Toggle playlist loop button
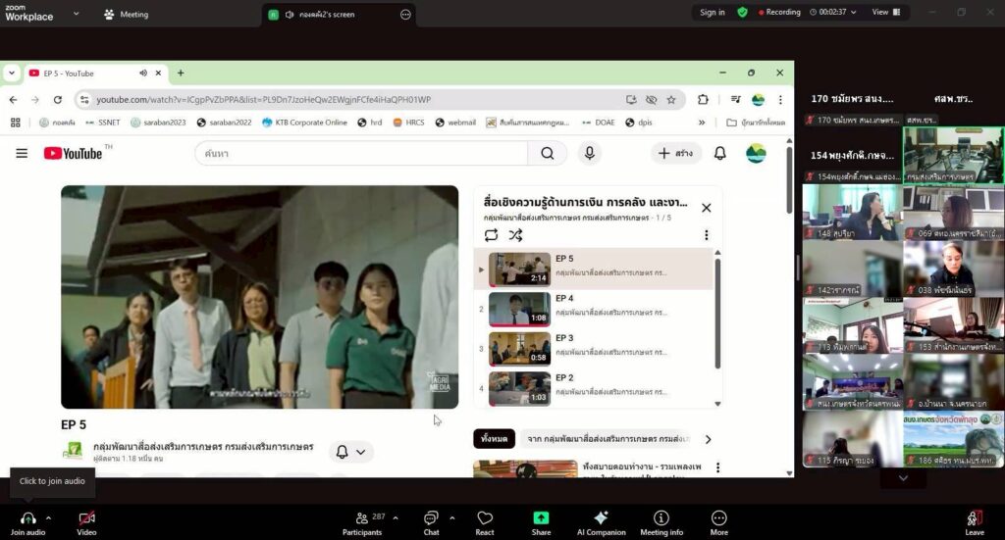Screen dimensions: 1005x540 point(491,235)
